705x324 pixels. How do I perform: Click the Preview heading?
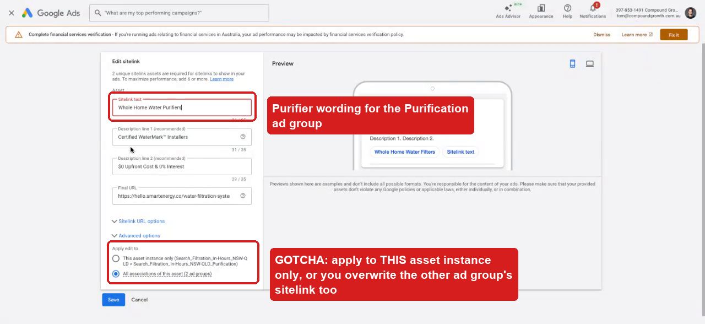(x=283, y=64)
